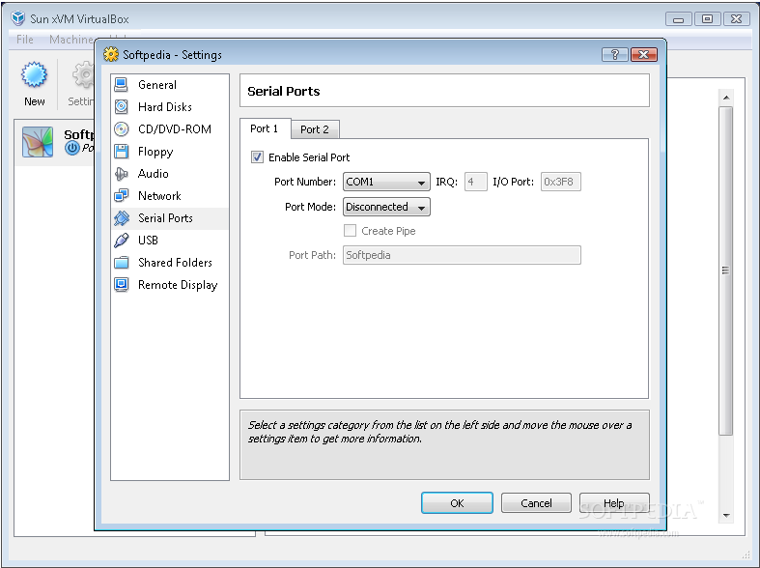The image size is (760, 568).
Task: Click the Network monitors icon
Action: coord(121,196)
